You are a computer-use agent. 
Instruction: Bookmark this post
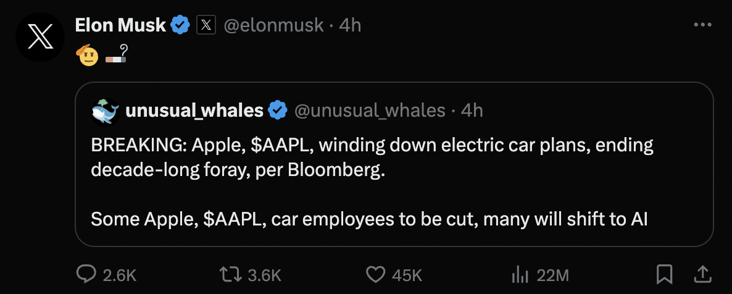[x=664, y=274]
